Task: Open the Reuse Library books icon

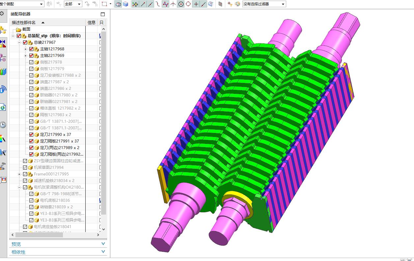Action: [3, 72]
